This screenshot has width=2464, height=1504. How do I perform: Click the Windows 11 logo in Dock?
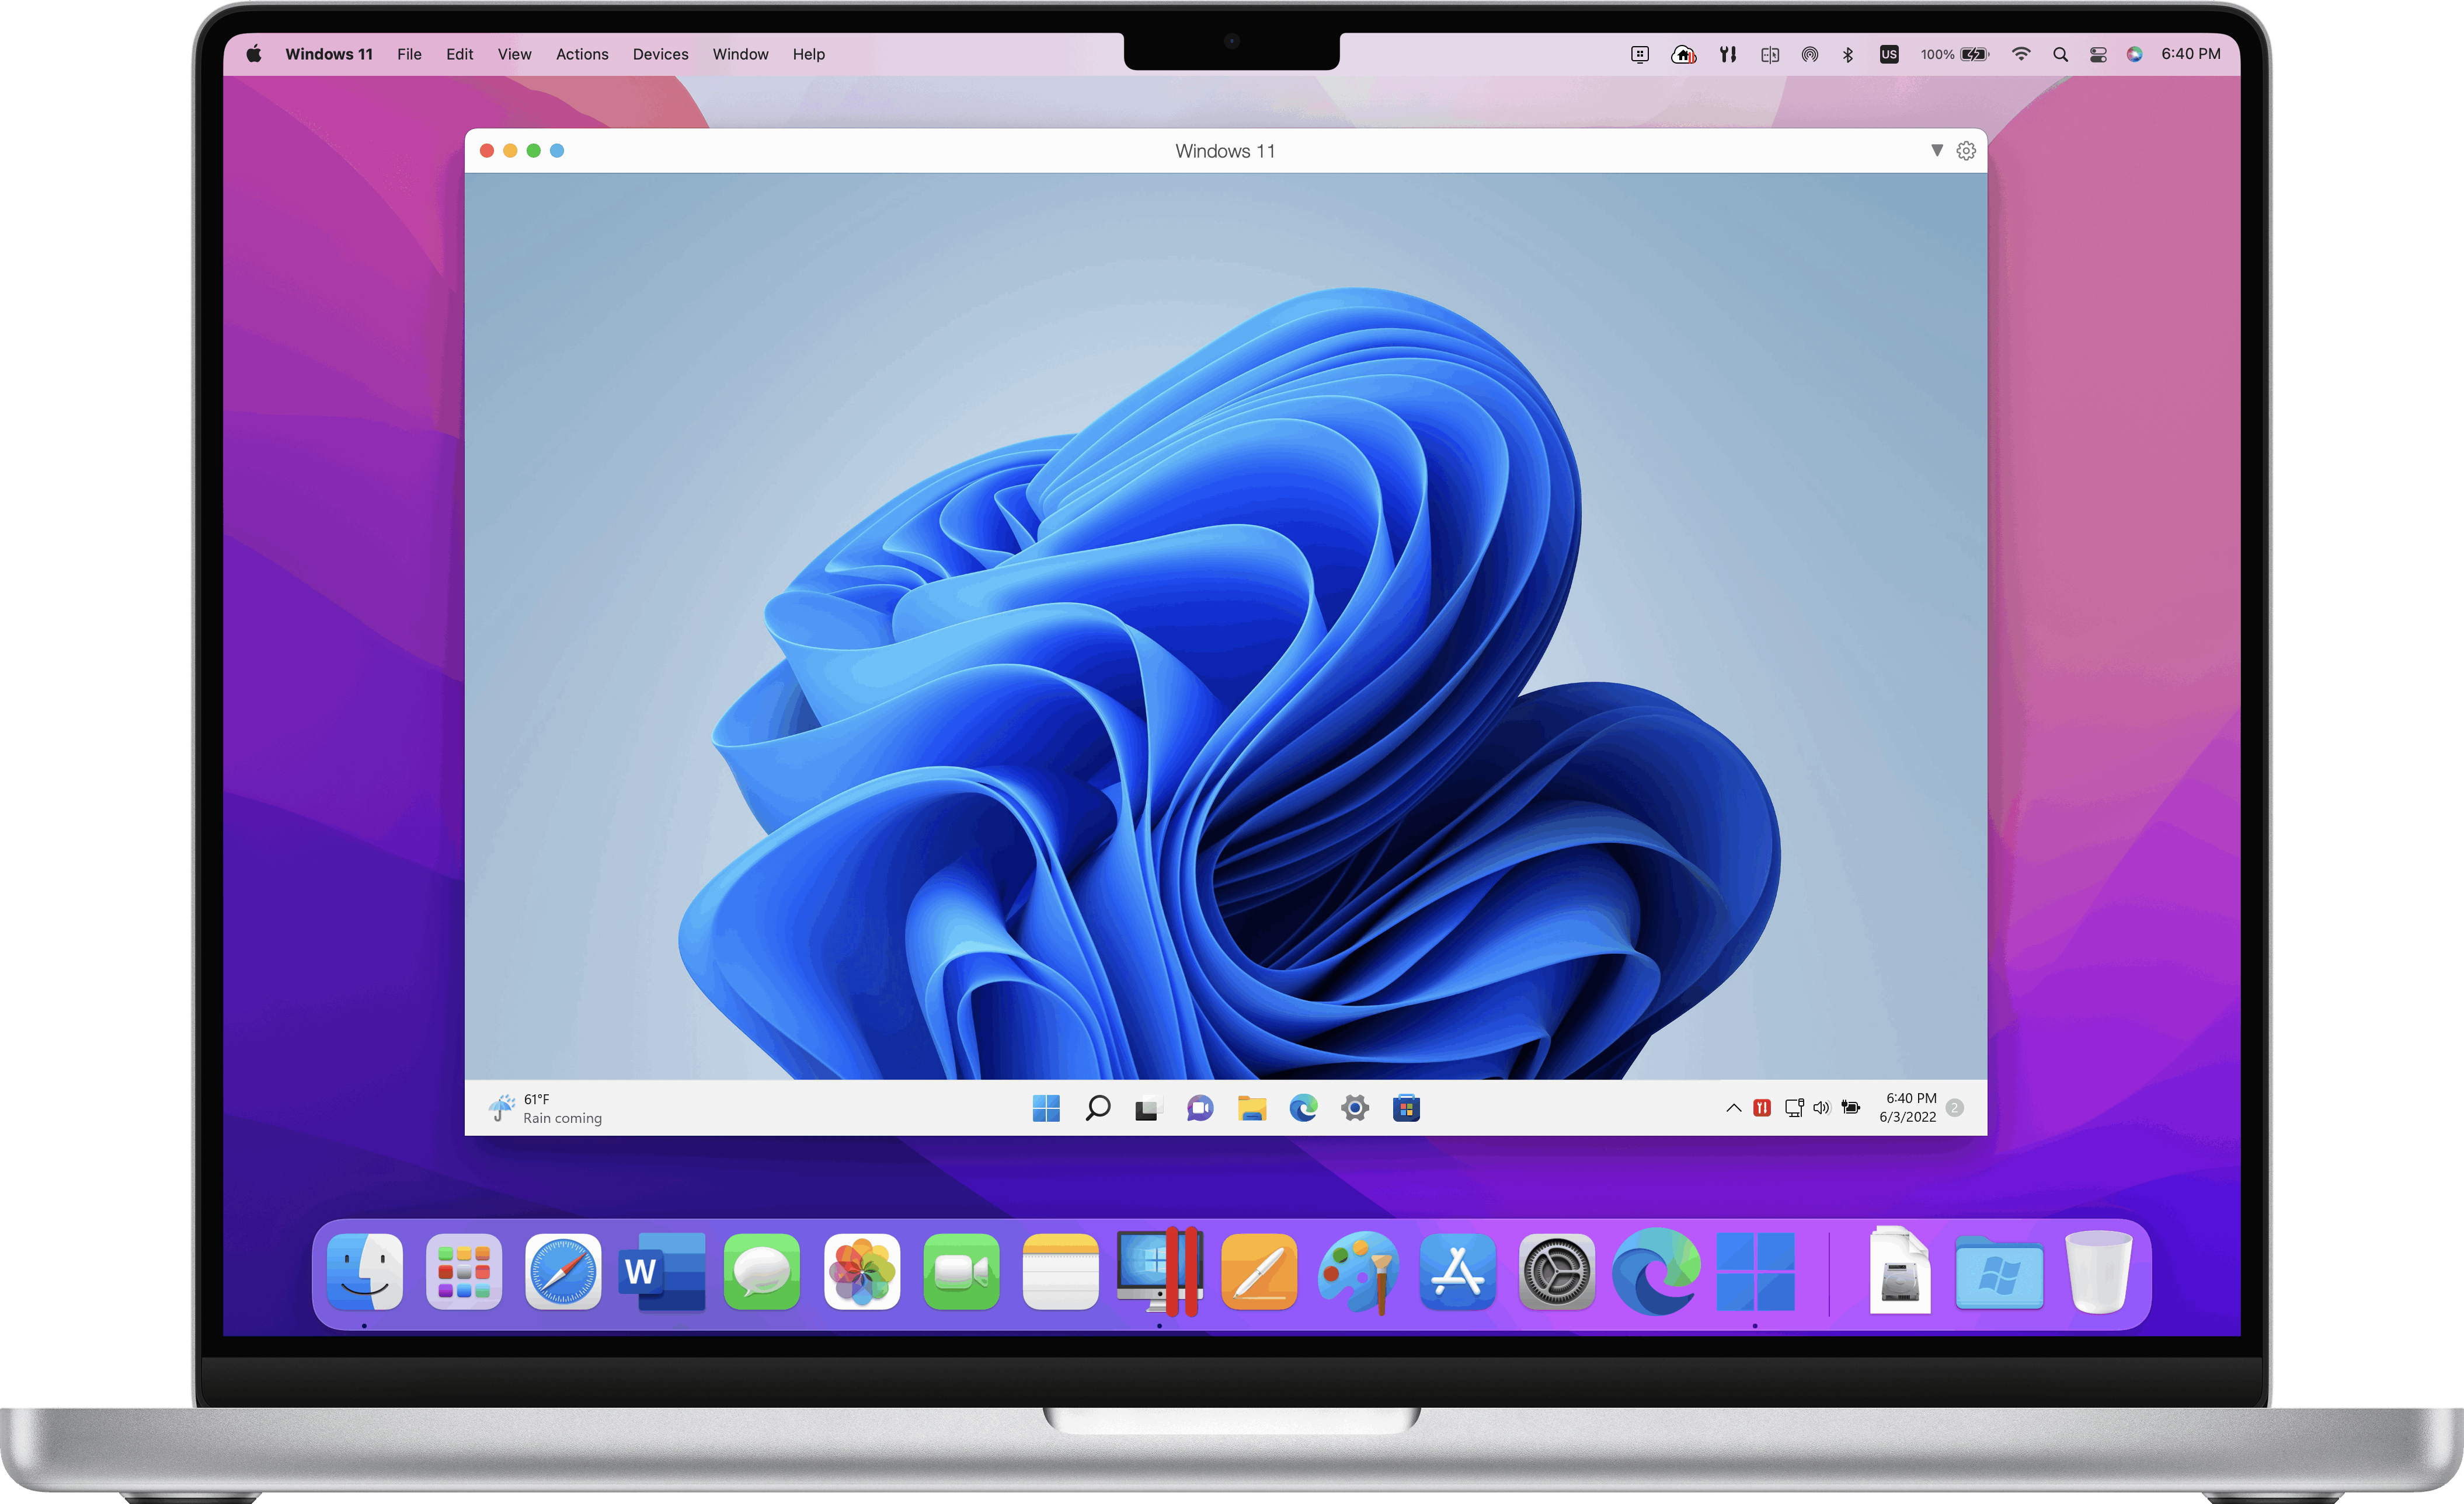click(x=1755, y=1271)
